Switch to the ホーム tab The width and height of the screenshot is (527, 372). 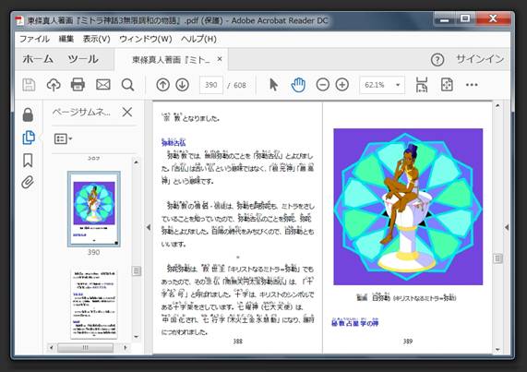[x=38, y=59]
